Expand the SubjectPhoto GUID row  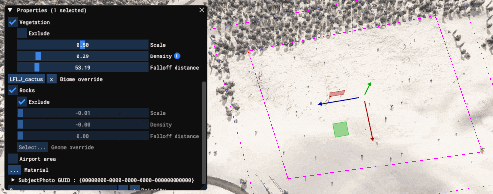[13, 180]
